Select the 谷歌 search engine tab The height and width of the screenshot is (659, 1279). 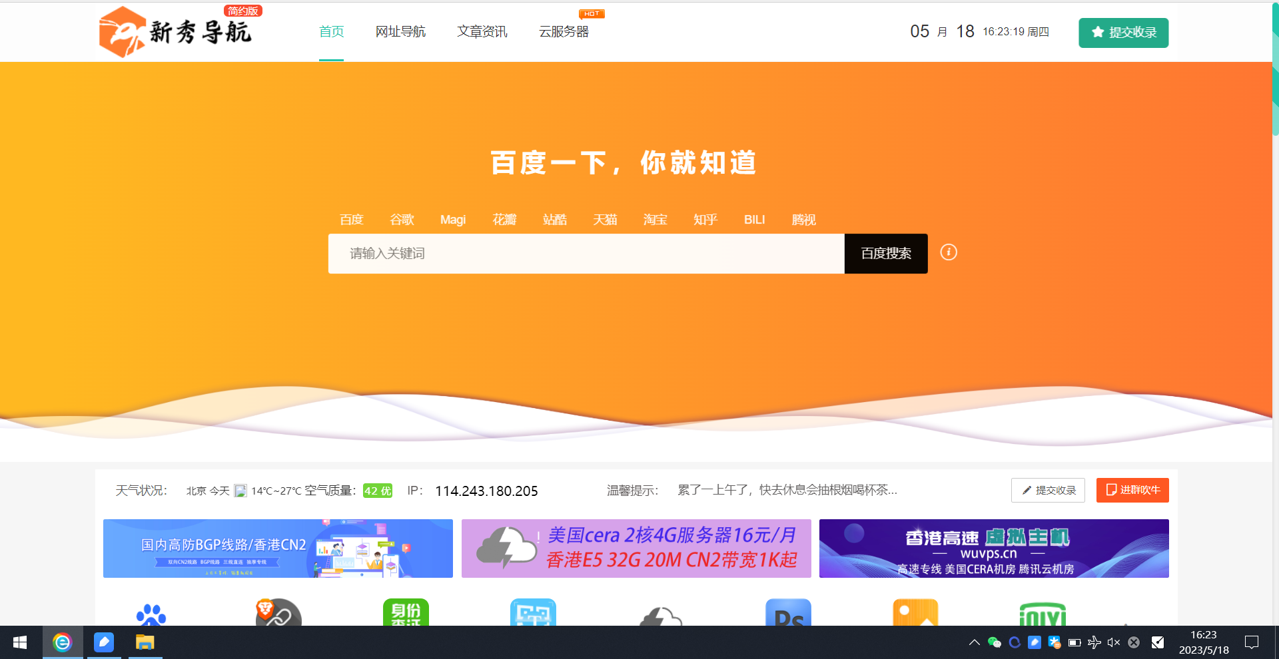(402, 220)
